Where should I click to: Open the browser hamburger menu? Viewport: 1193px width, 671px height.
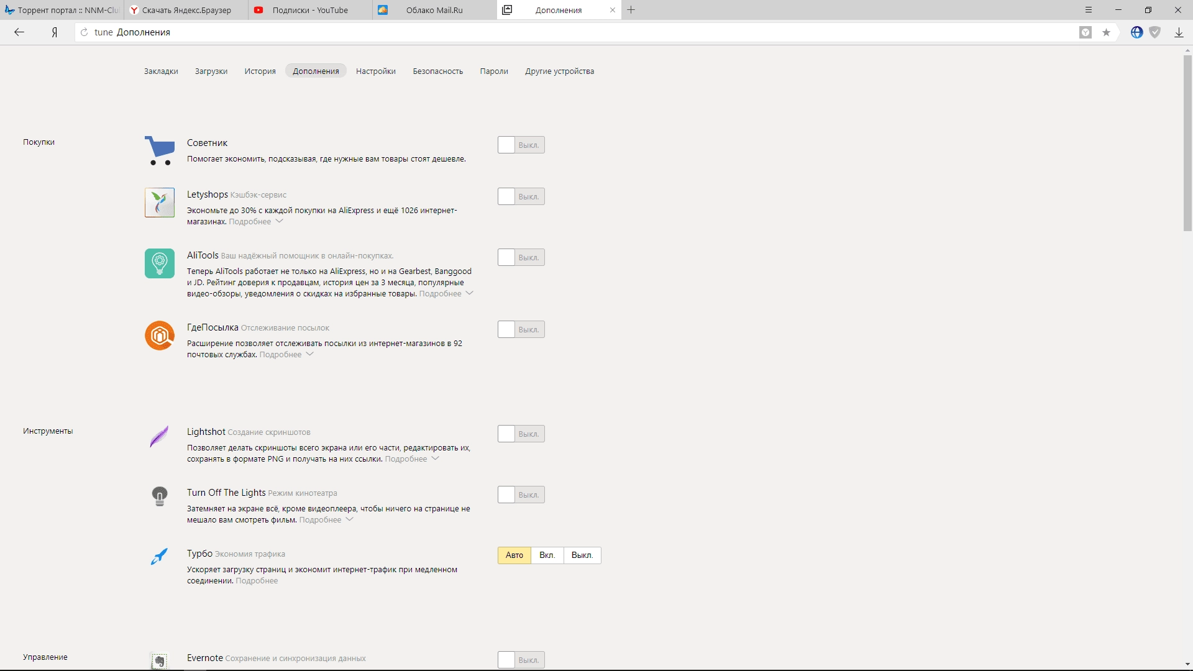click(x=1089, y=10)
